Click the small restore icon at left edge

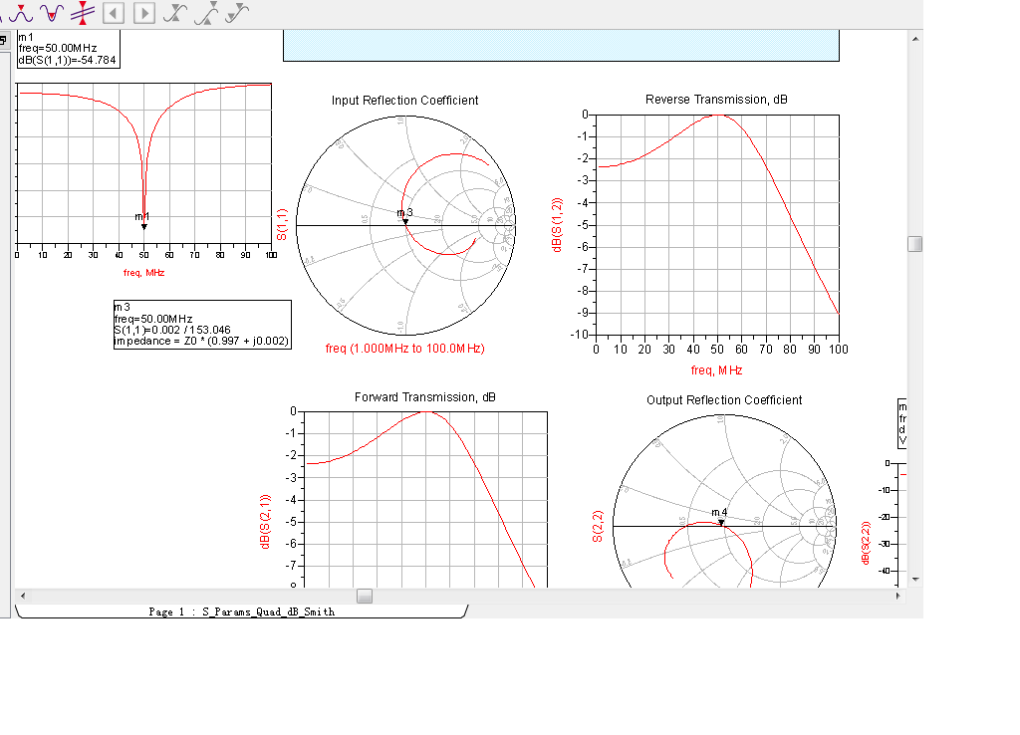point(4,40)
